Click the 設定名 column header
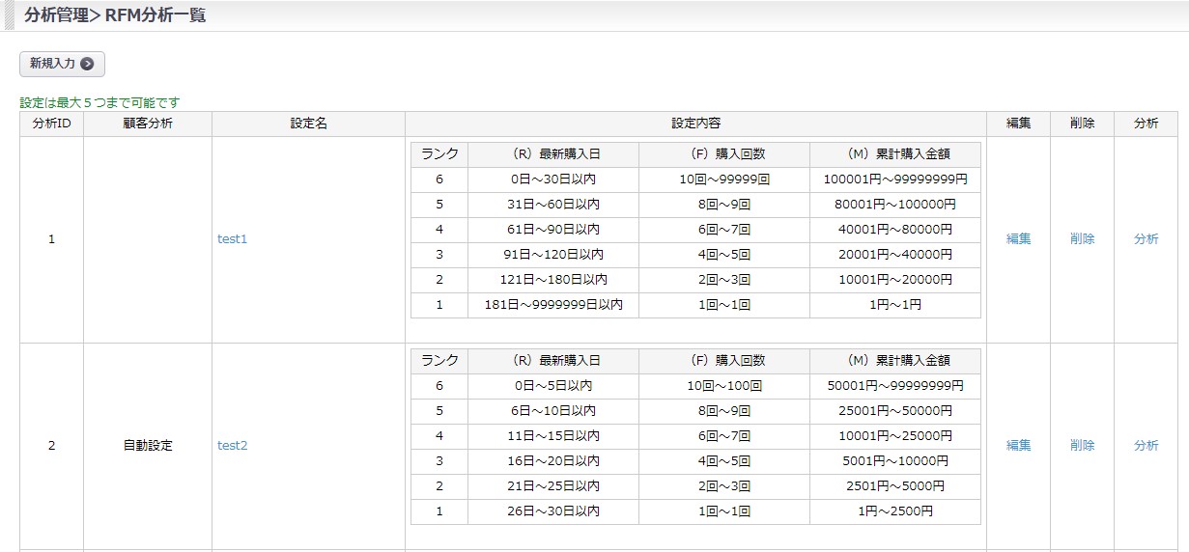The image size is (1189, 552). tap(308, 124)
